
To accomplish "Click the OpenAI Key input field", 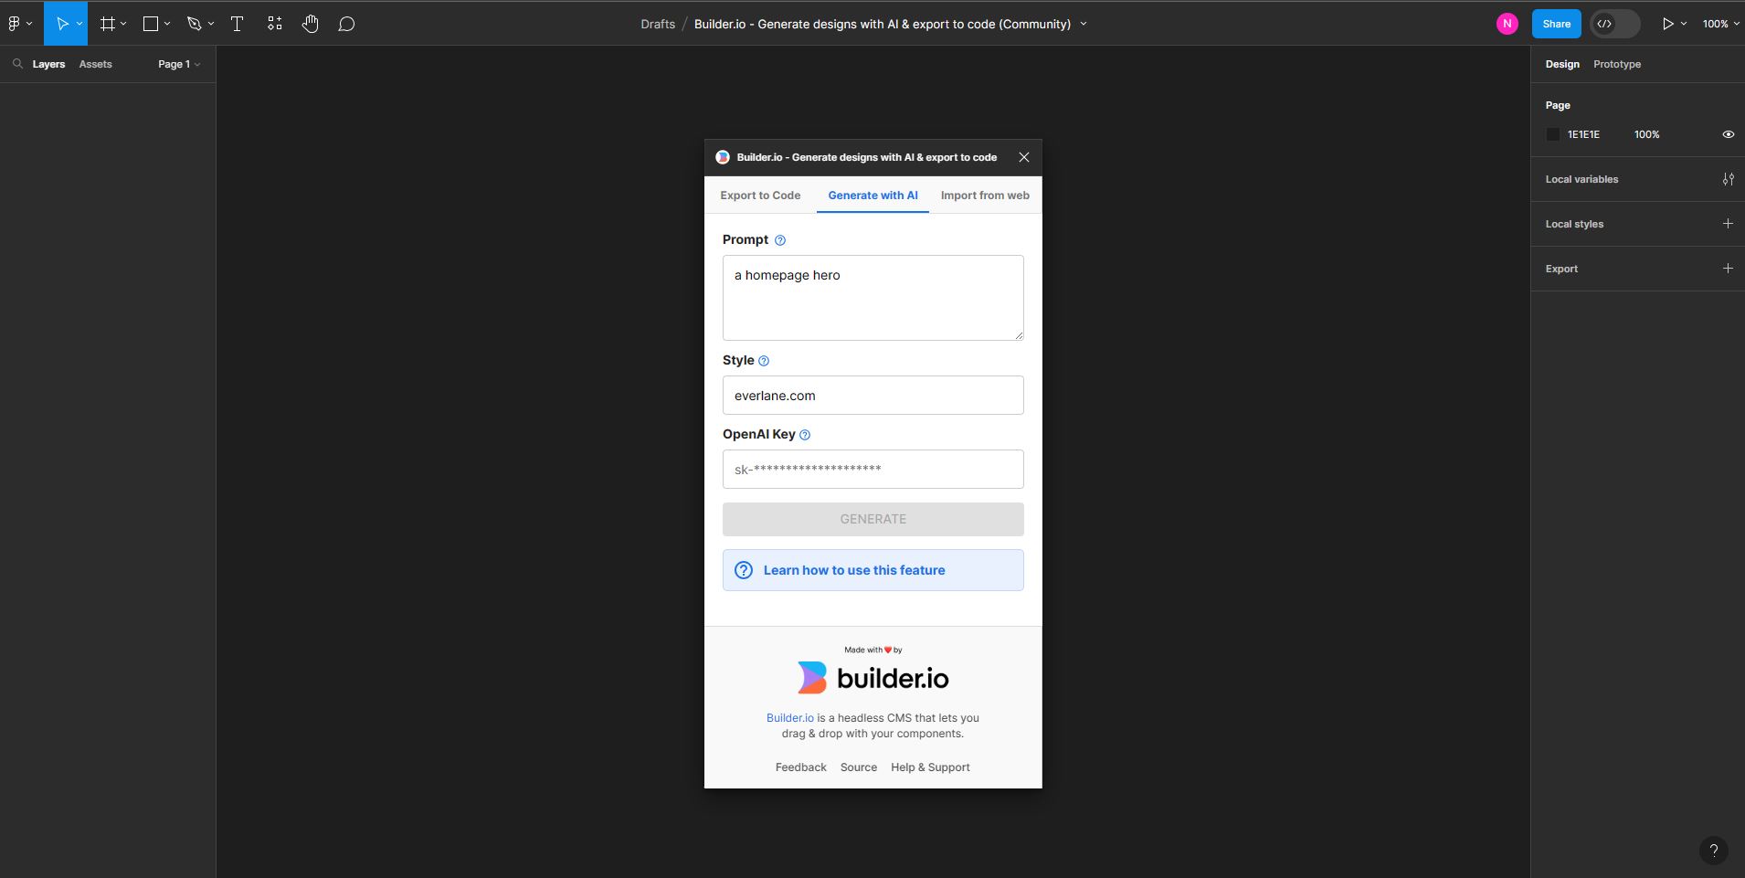I will [x=873, y=470].
